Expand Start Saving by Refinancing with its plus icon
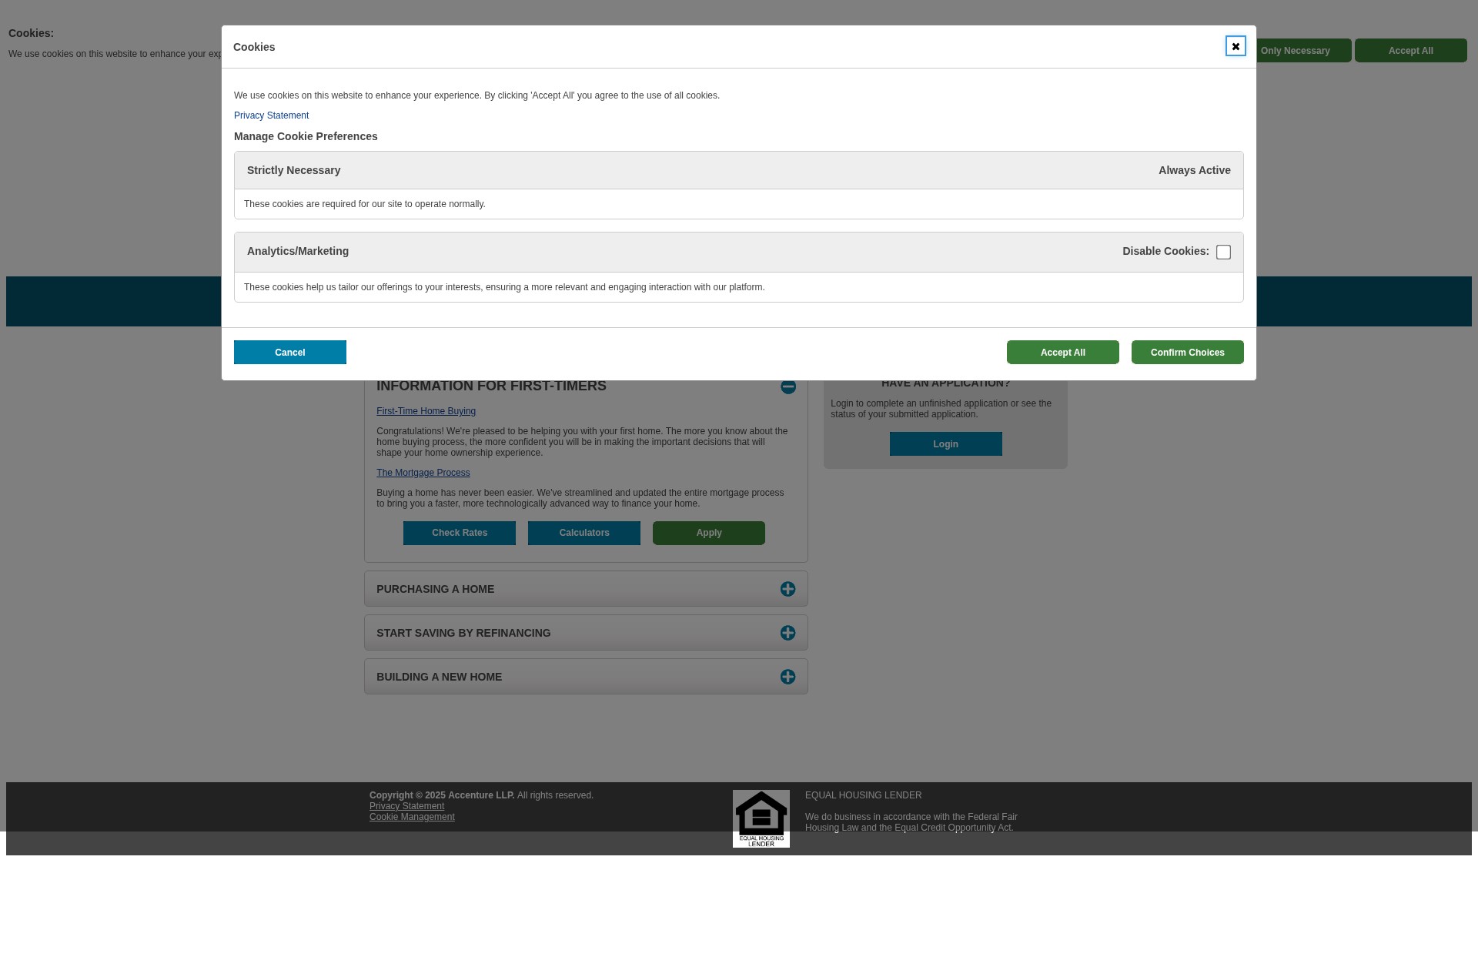Image resolution: width=1478 pixels, height=977 pixels. [787, 633]
